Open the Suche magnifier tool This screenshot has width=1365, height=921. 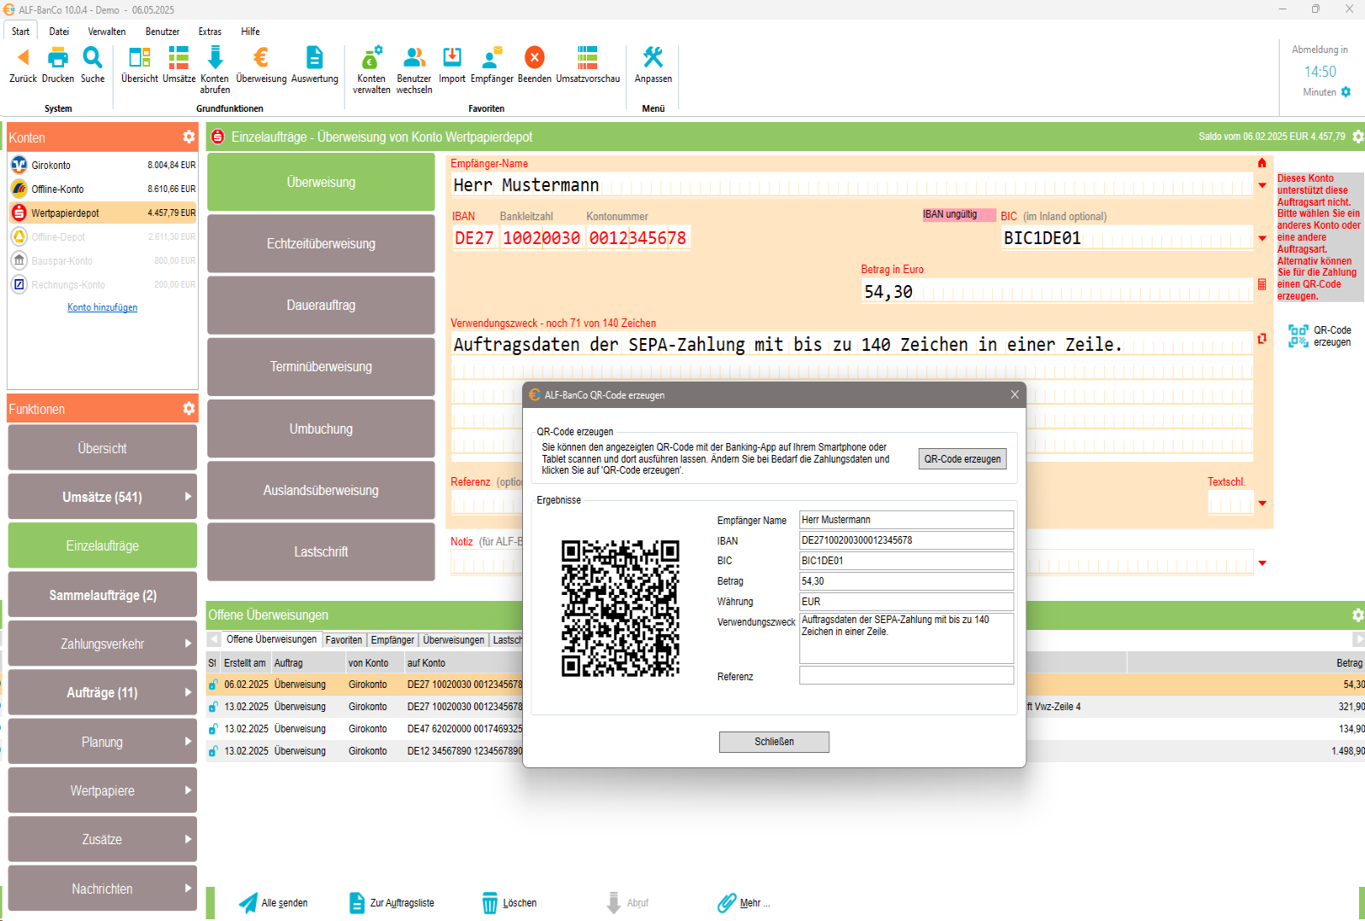92,57
